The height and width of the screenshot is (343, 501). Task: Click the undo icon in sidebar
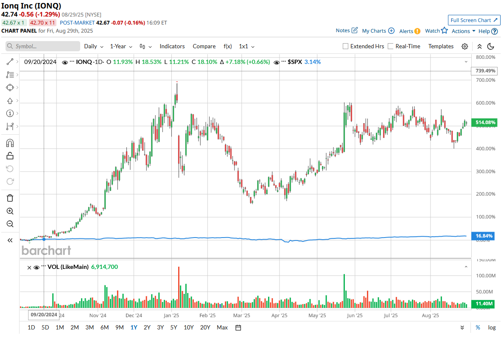click(x=10, y=169)
